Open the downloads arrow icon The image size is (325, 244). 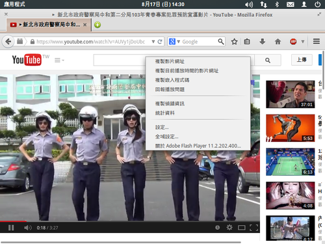262,42
